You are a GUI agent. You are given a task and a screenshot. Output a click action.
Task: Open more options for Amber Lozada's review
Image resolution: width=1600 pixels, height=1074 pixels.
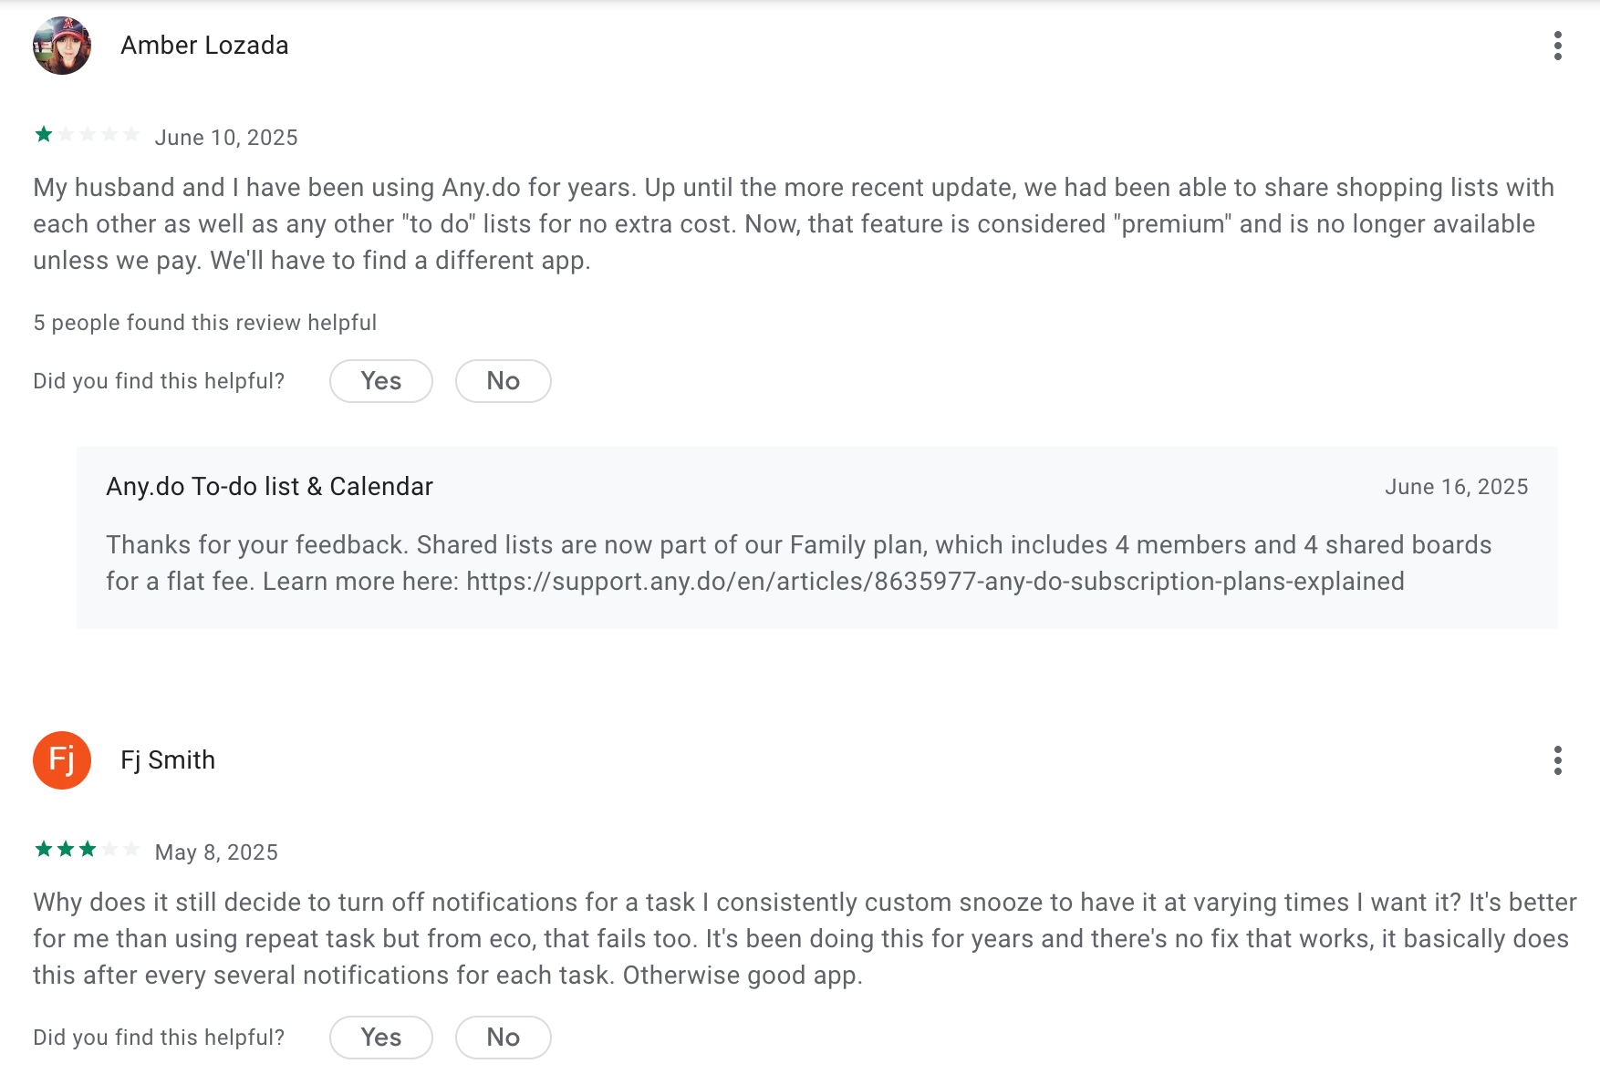[x=1557, y=46]
